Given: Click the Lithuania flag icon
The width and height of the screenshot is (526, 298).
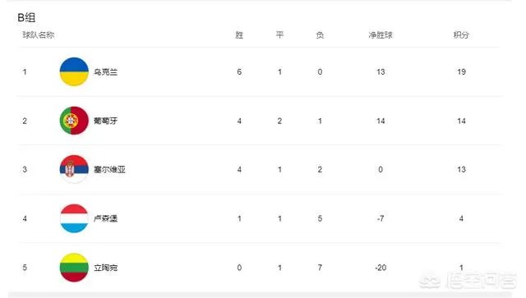Looking at the screenshot, I should (x=74, y=268).
